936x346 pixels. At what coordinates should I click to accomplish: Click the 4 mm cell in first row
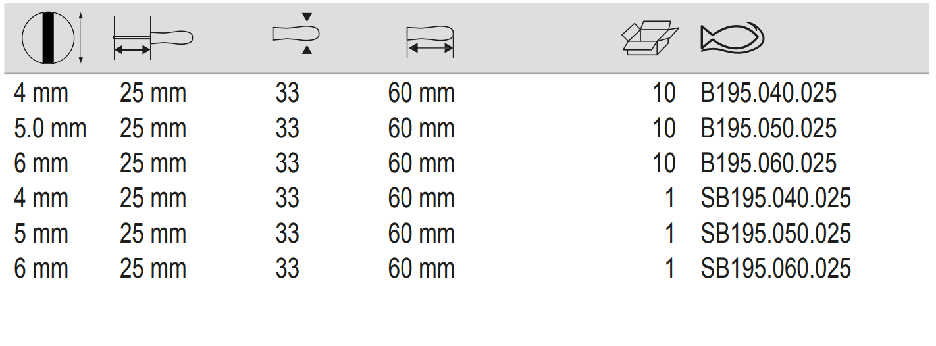[x=41, y=93]
